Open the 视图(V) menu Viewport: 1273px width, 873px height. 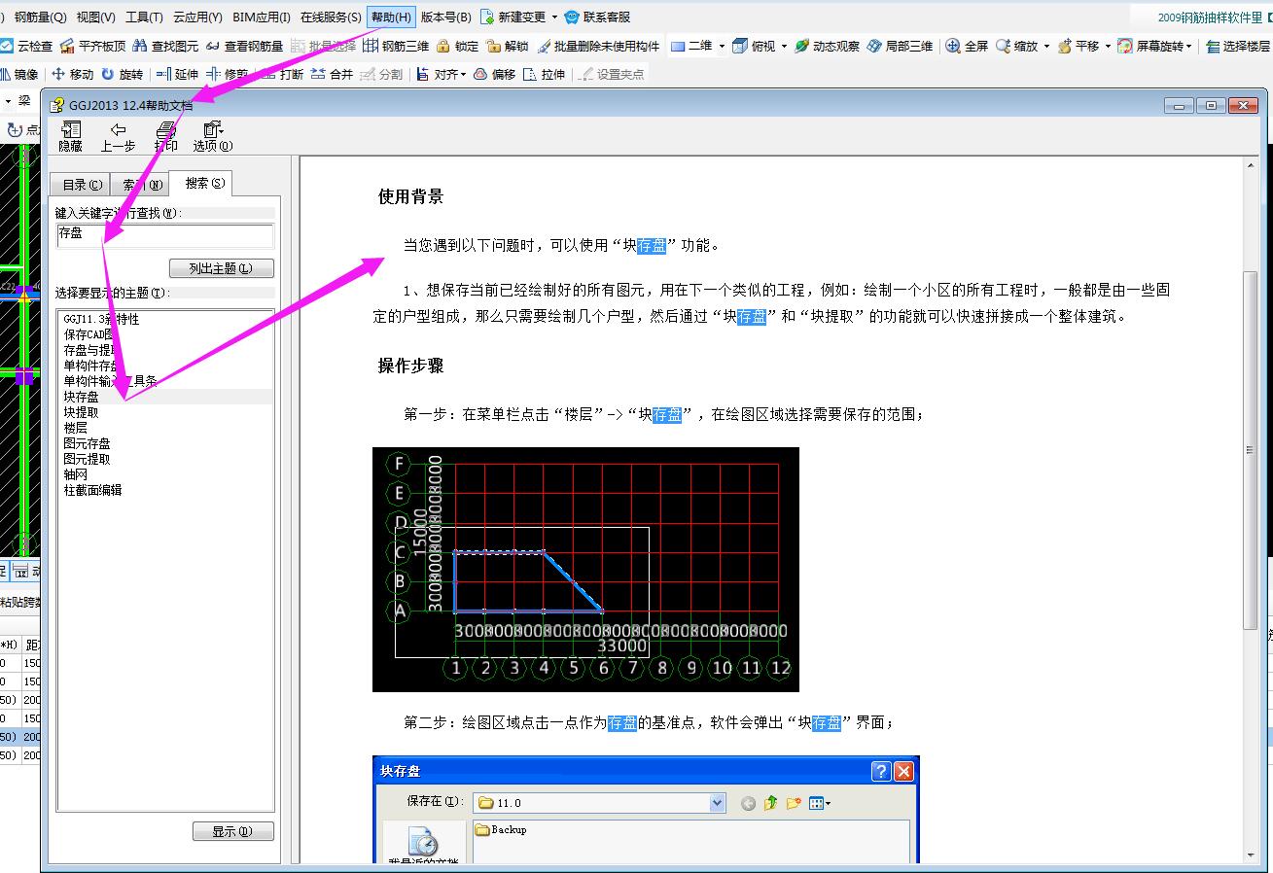point(95,17)
